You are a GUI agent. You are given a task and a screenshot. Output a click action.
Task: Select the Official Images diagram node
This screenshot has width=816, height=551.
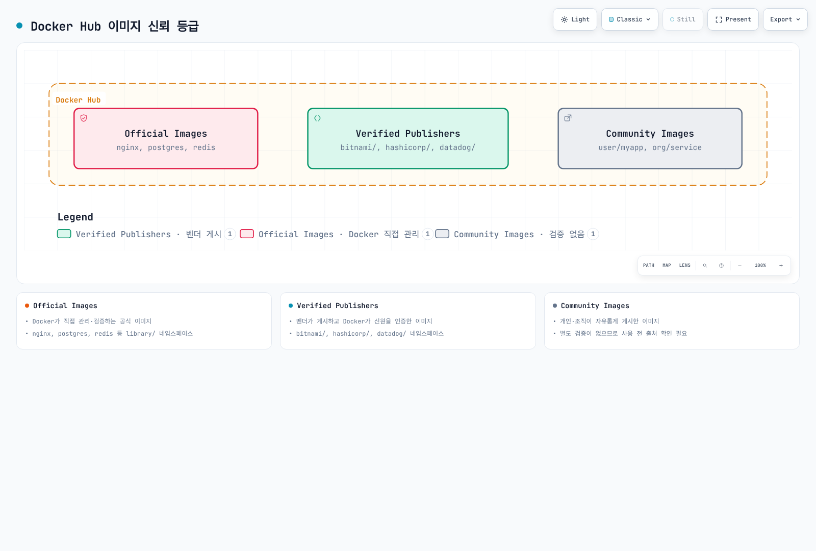(x=166, y=138)
